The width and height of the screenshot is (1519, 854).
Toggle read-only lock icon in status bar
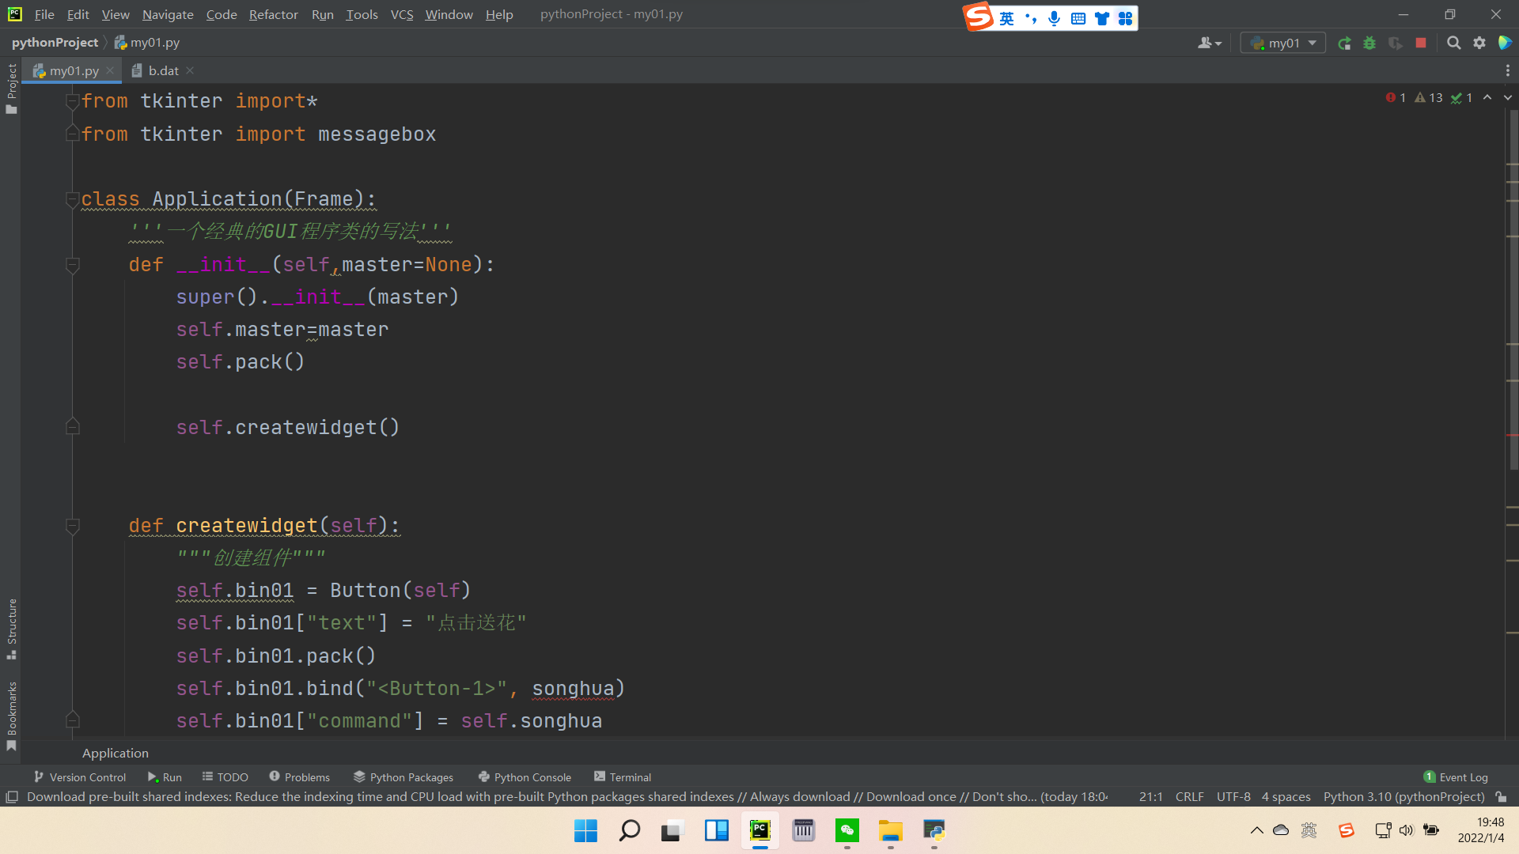[1502, 796]
